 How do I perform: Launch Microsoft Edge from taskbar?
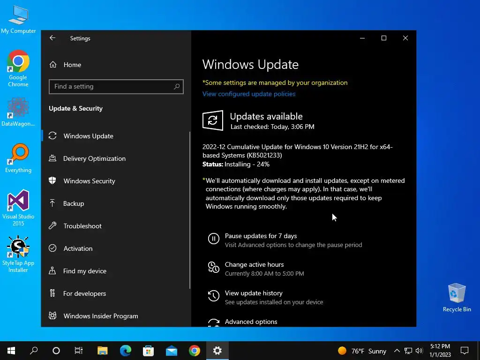coord(126,351)
